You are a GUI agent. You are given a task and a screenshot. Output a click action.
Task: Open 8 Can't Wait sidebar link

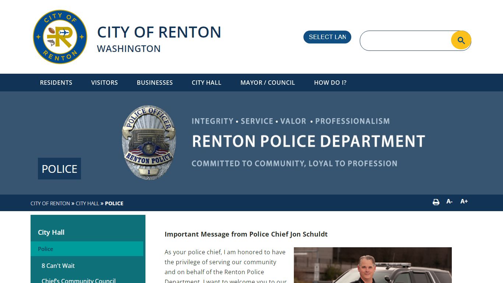click(x=58, y=266)
